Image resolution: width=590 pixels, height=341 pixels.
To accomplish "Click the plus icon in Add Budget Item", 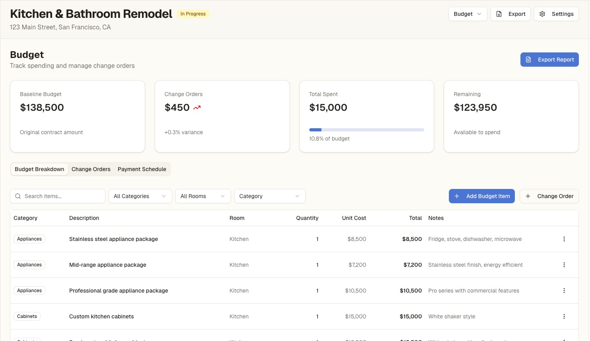I will click(x=457, y=196).
